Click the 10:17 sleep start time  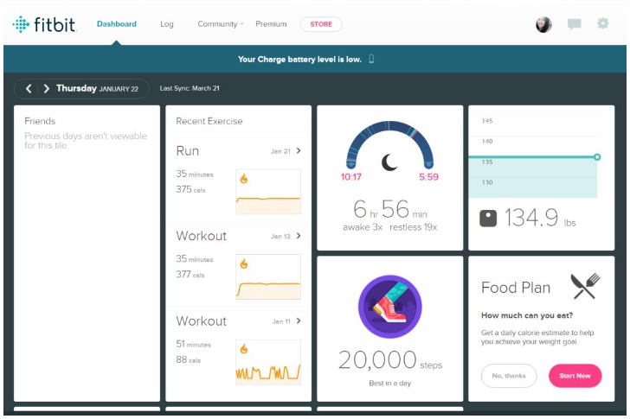pos(351,177)
